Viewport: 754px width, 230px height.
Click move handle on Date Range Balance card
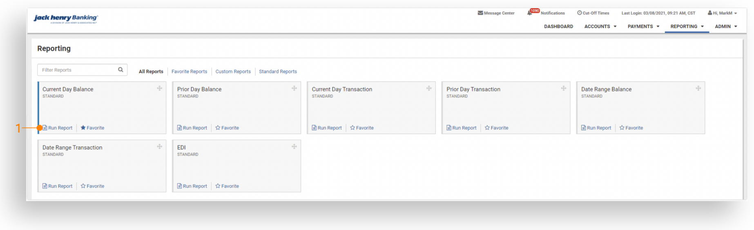(698, 88)
